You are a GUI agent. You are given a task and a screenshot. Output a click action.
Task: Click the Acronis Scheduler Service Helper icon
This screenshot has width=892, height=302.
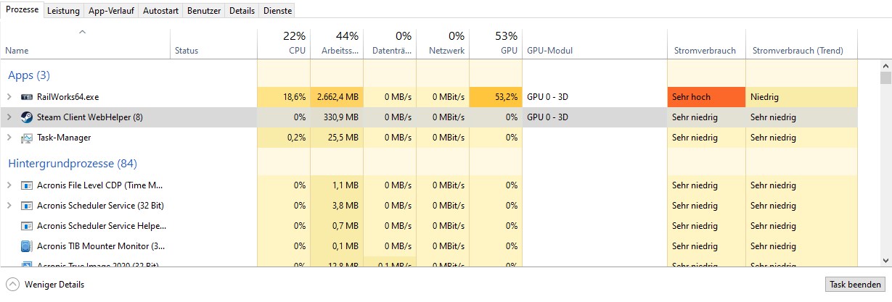[27, 226]
